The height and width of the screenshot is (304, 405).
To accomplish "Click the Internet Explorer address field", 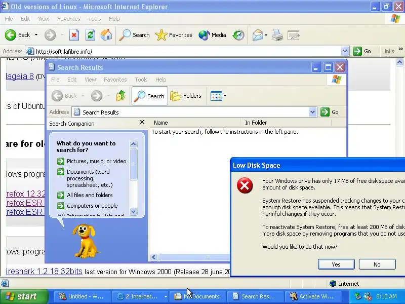I will (x=187, y=51).
